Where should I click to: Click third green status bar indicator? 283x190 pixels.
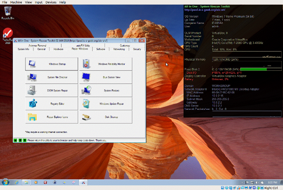25,140
